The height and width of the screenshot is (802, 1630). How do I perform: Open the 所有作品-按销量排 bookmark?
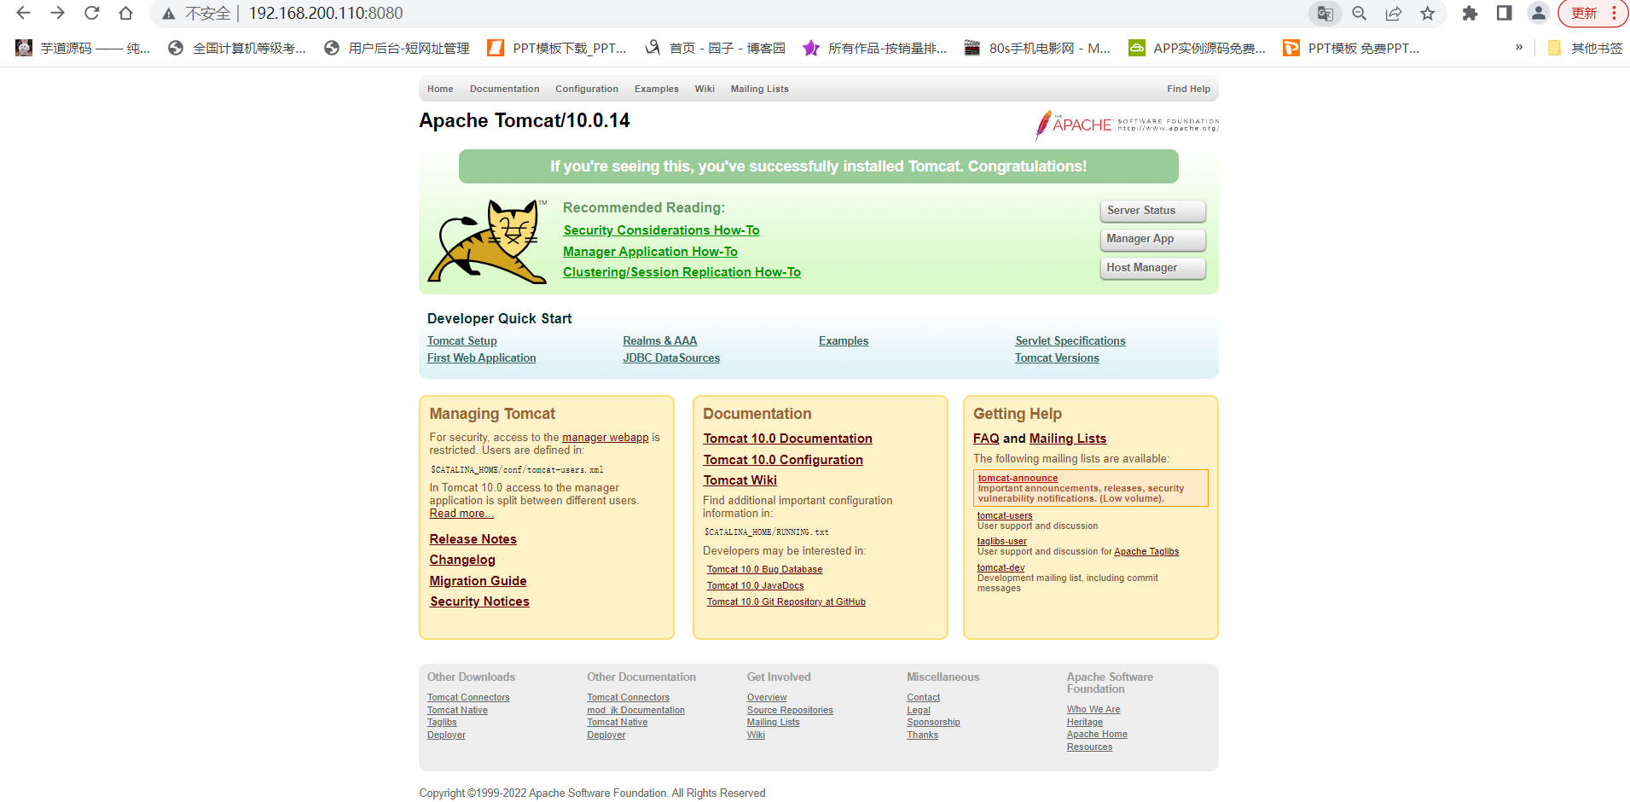coord(875,48)
